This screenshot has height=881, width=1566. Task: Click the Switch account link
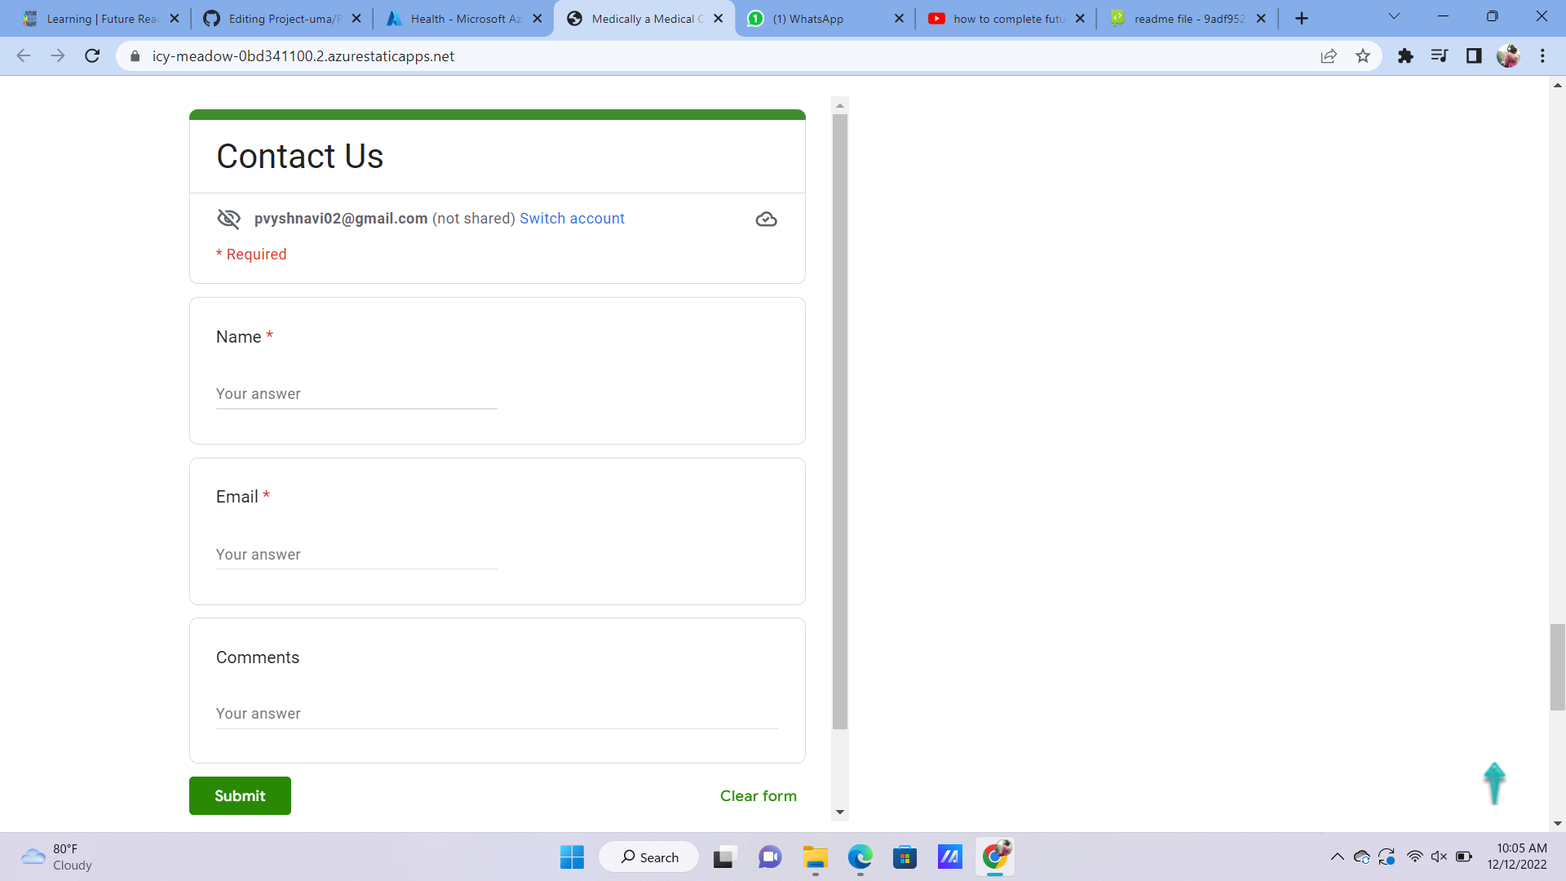(572, 219)
